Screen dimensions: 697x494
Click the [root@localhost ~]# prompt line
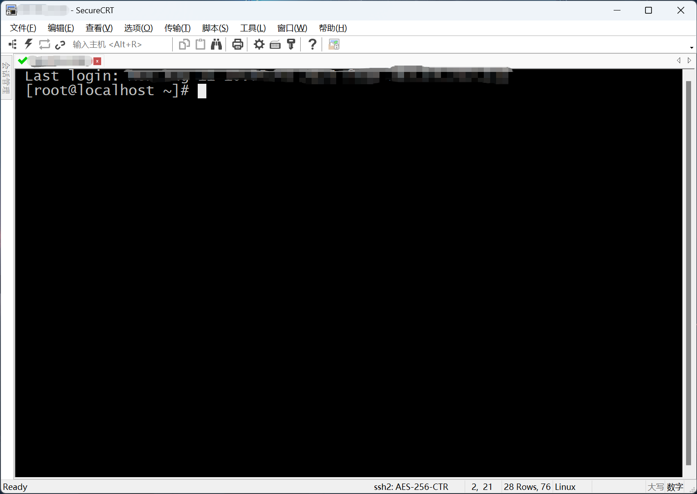[x=107, y=90]
